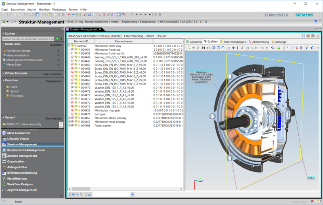The image size is (323, 205).
Task: Uncheck the Minimotor front hub checkbox
Action: pyautogui.click(x=73, y=50)
